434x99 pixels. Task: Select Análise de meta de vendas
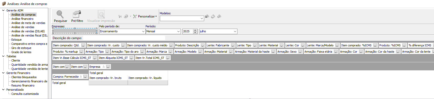tap(28, 23)
